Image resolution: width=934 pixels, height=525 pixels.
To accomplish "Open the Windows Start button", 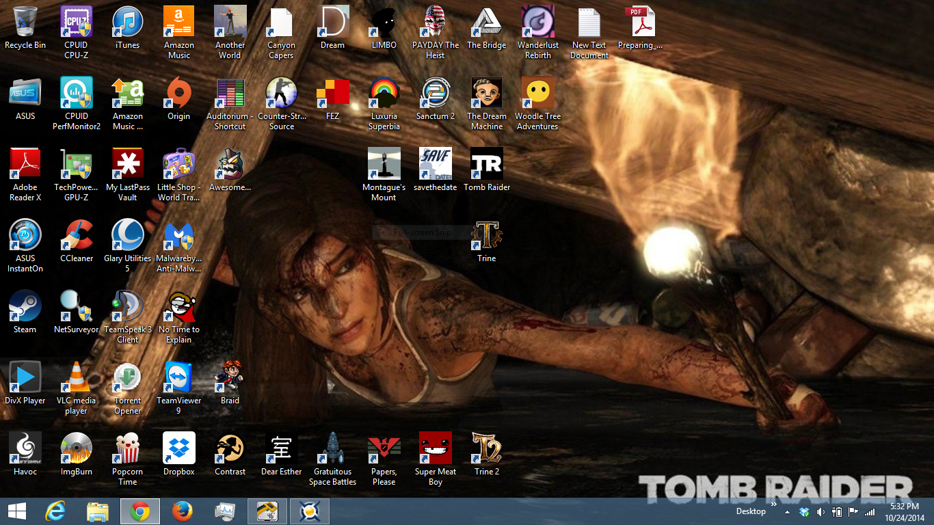I will coord(16,511).
